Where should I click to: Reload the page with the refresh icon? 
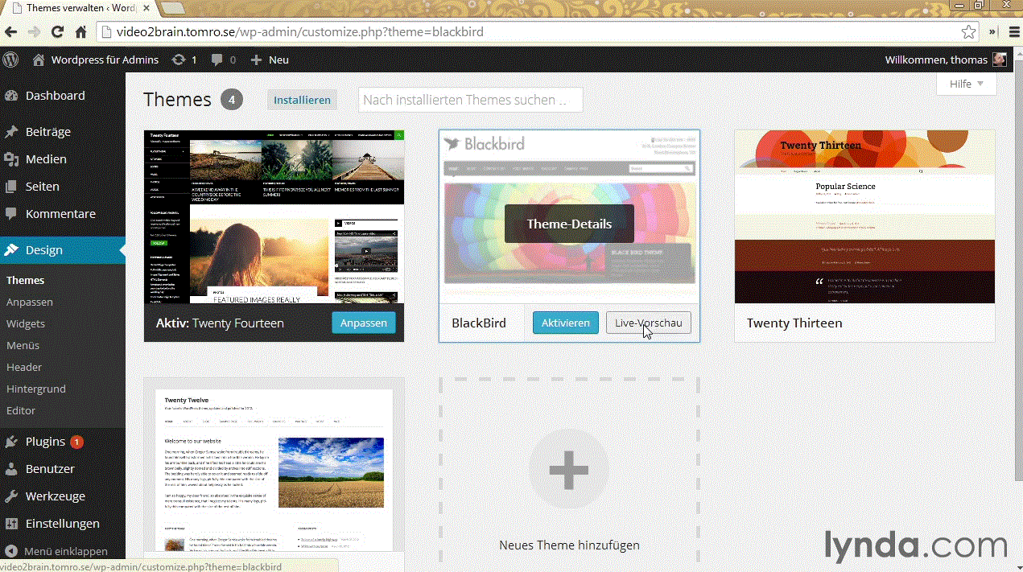click(x=57, y=32)
